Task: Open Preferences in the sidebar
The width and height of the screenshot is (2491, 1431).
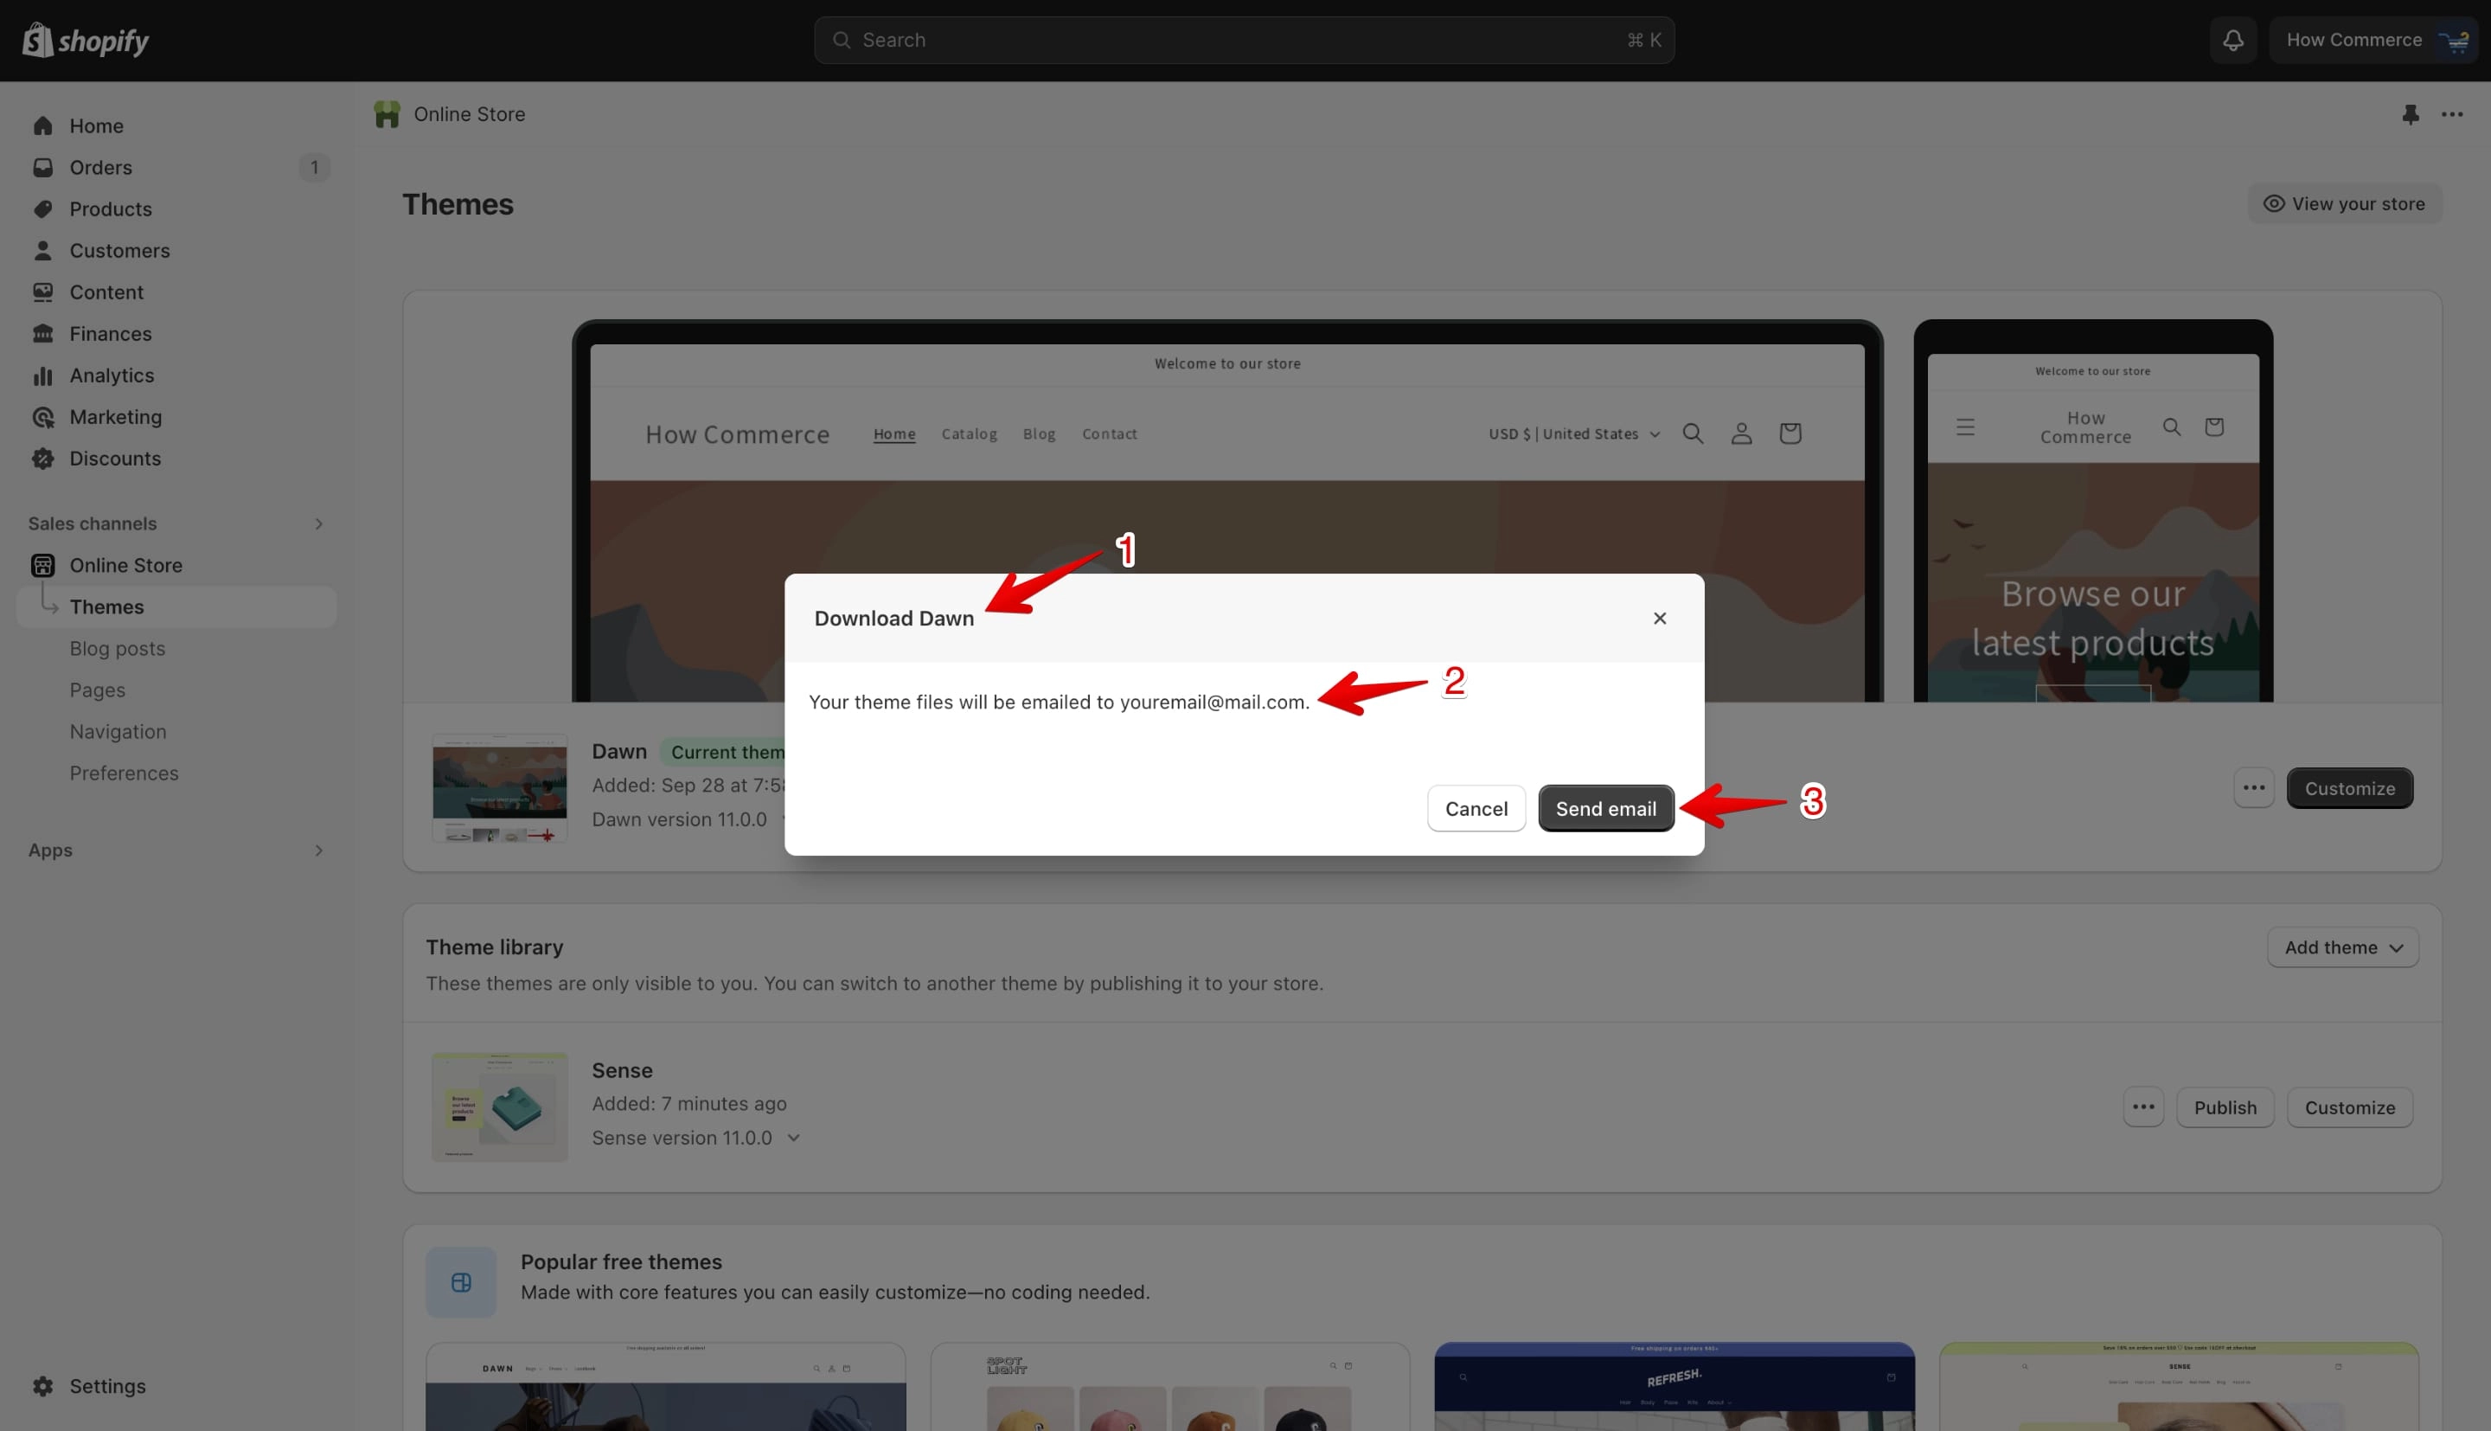Action: pos(124,773)
